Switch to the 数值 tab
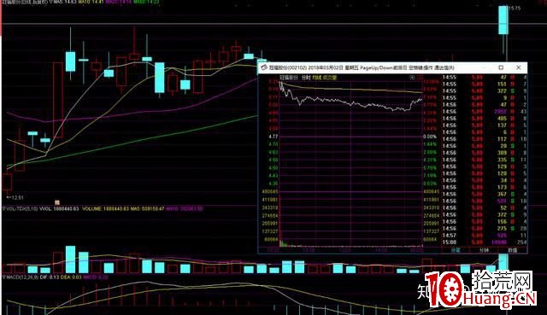 512,250
